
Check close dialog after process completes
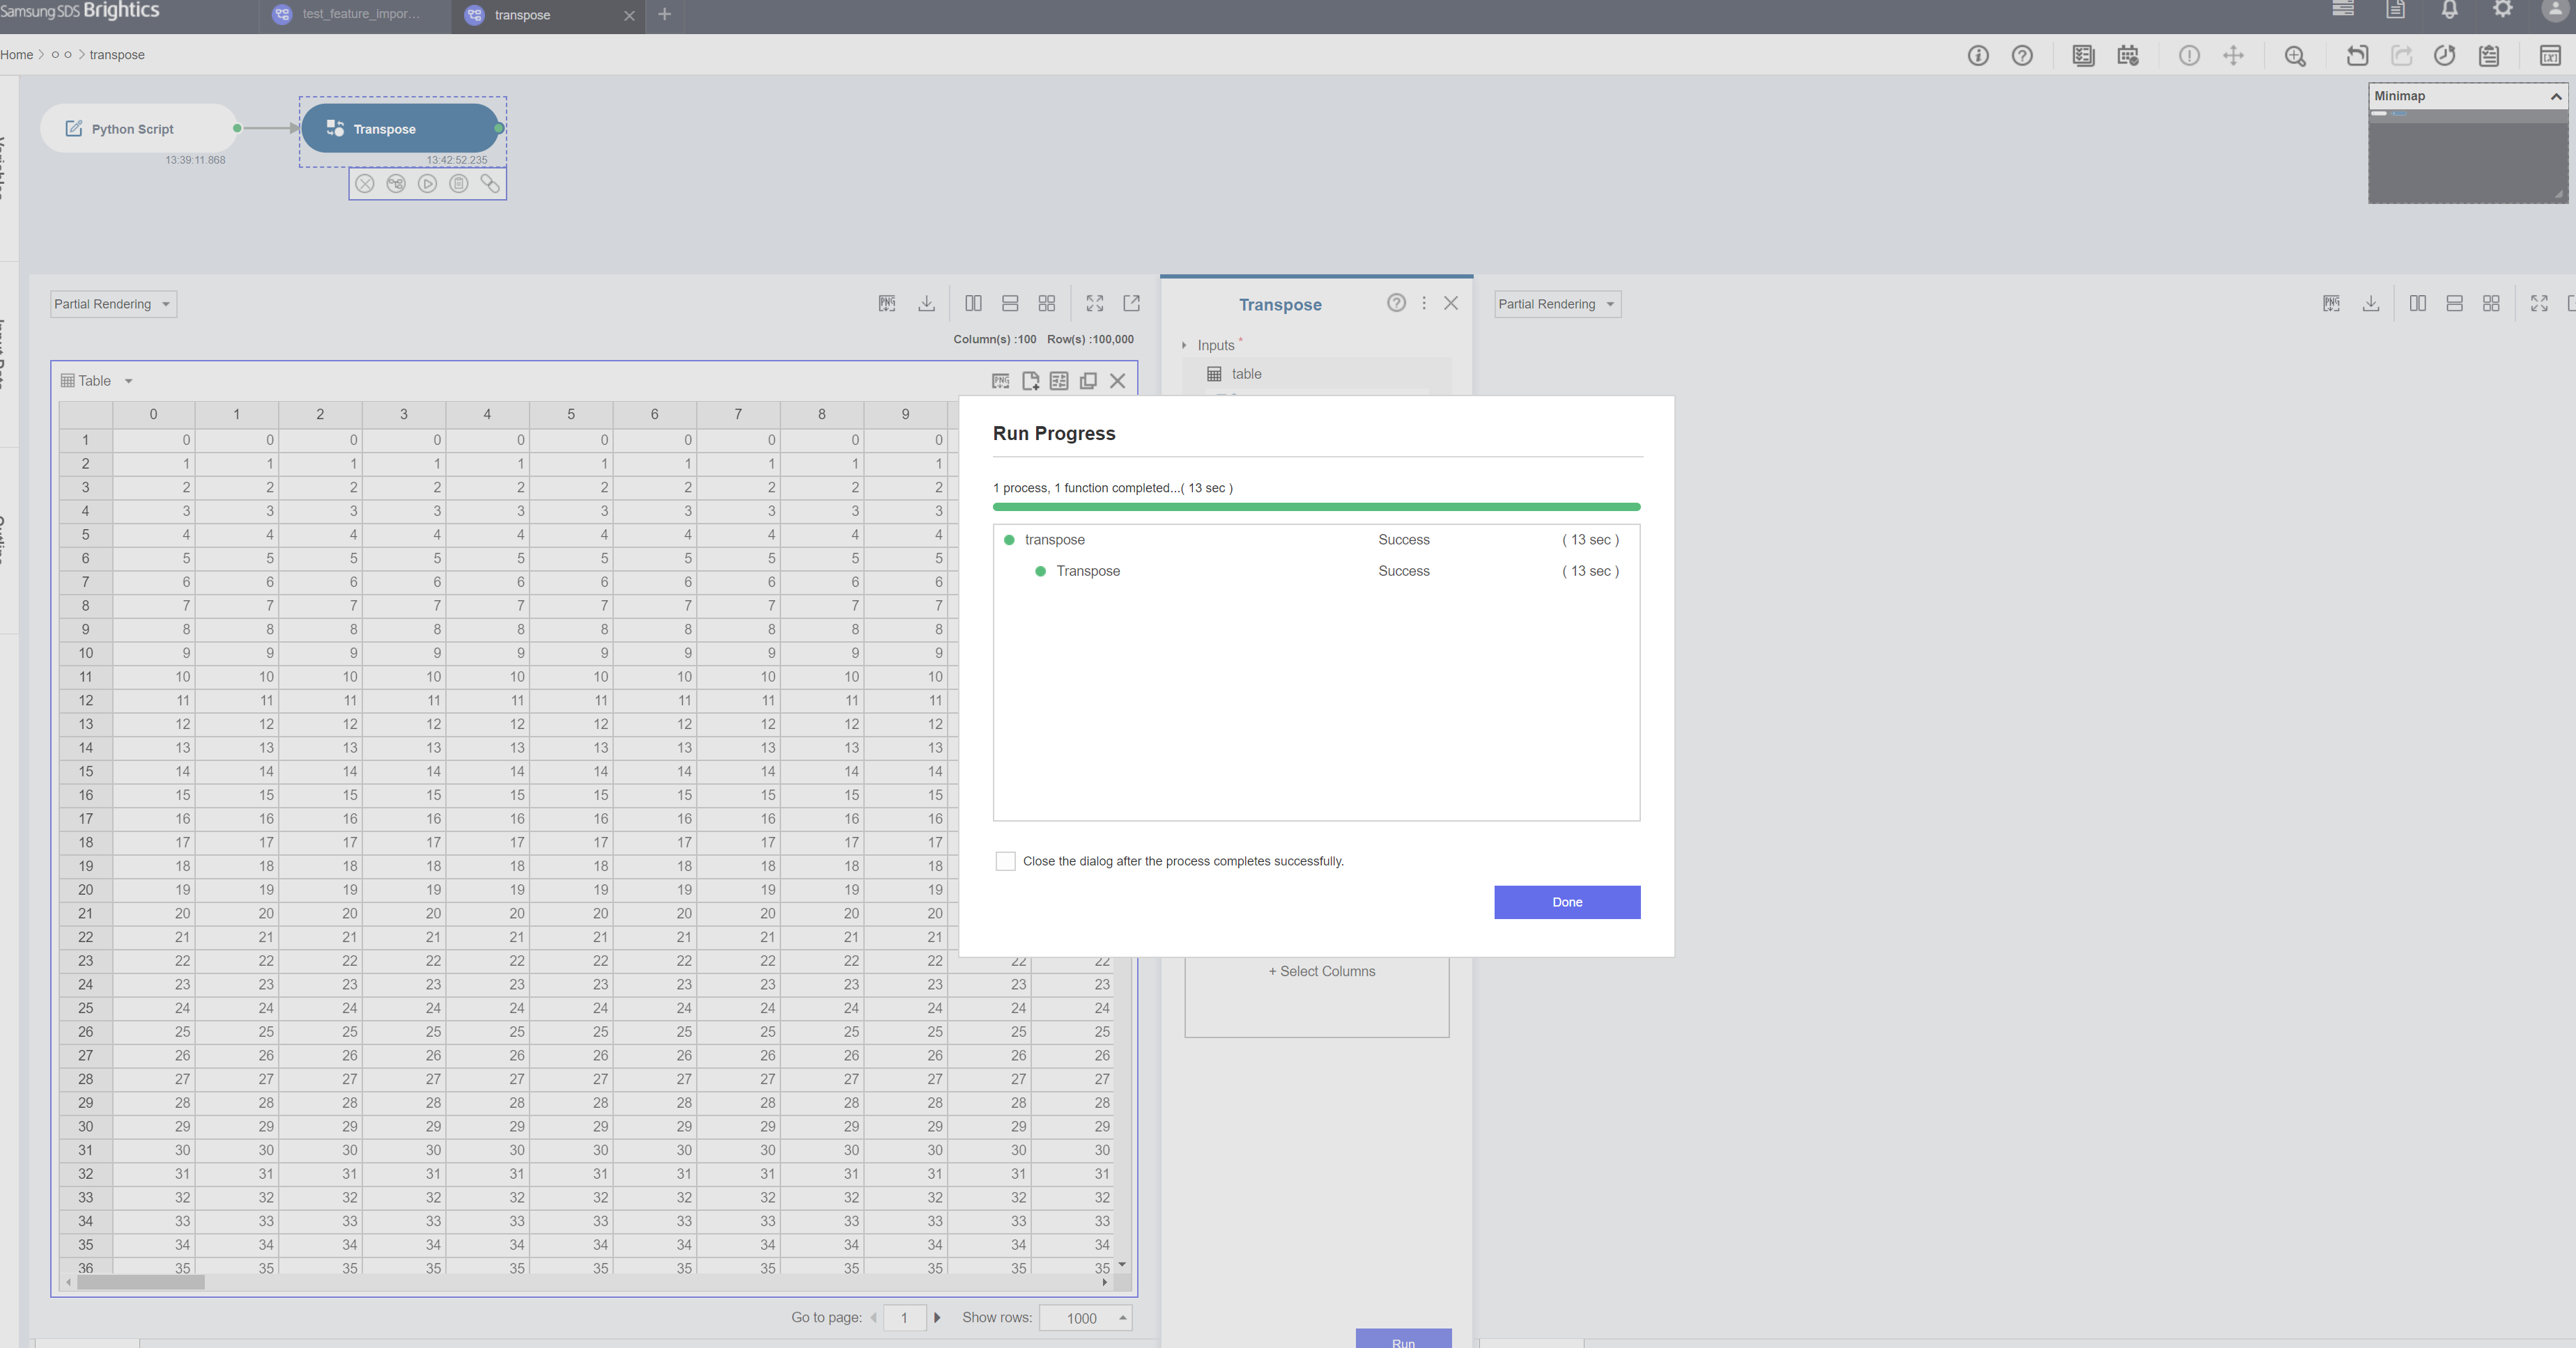1005,861
